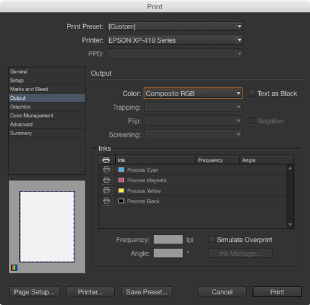Click the Ink column header
The image size is (310, 305).
pyautogui.click(x=156, y=160)
